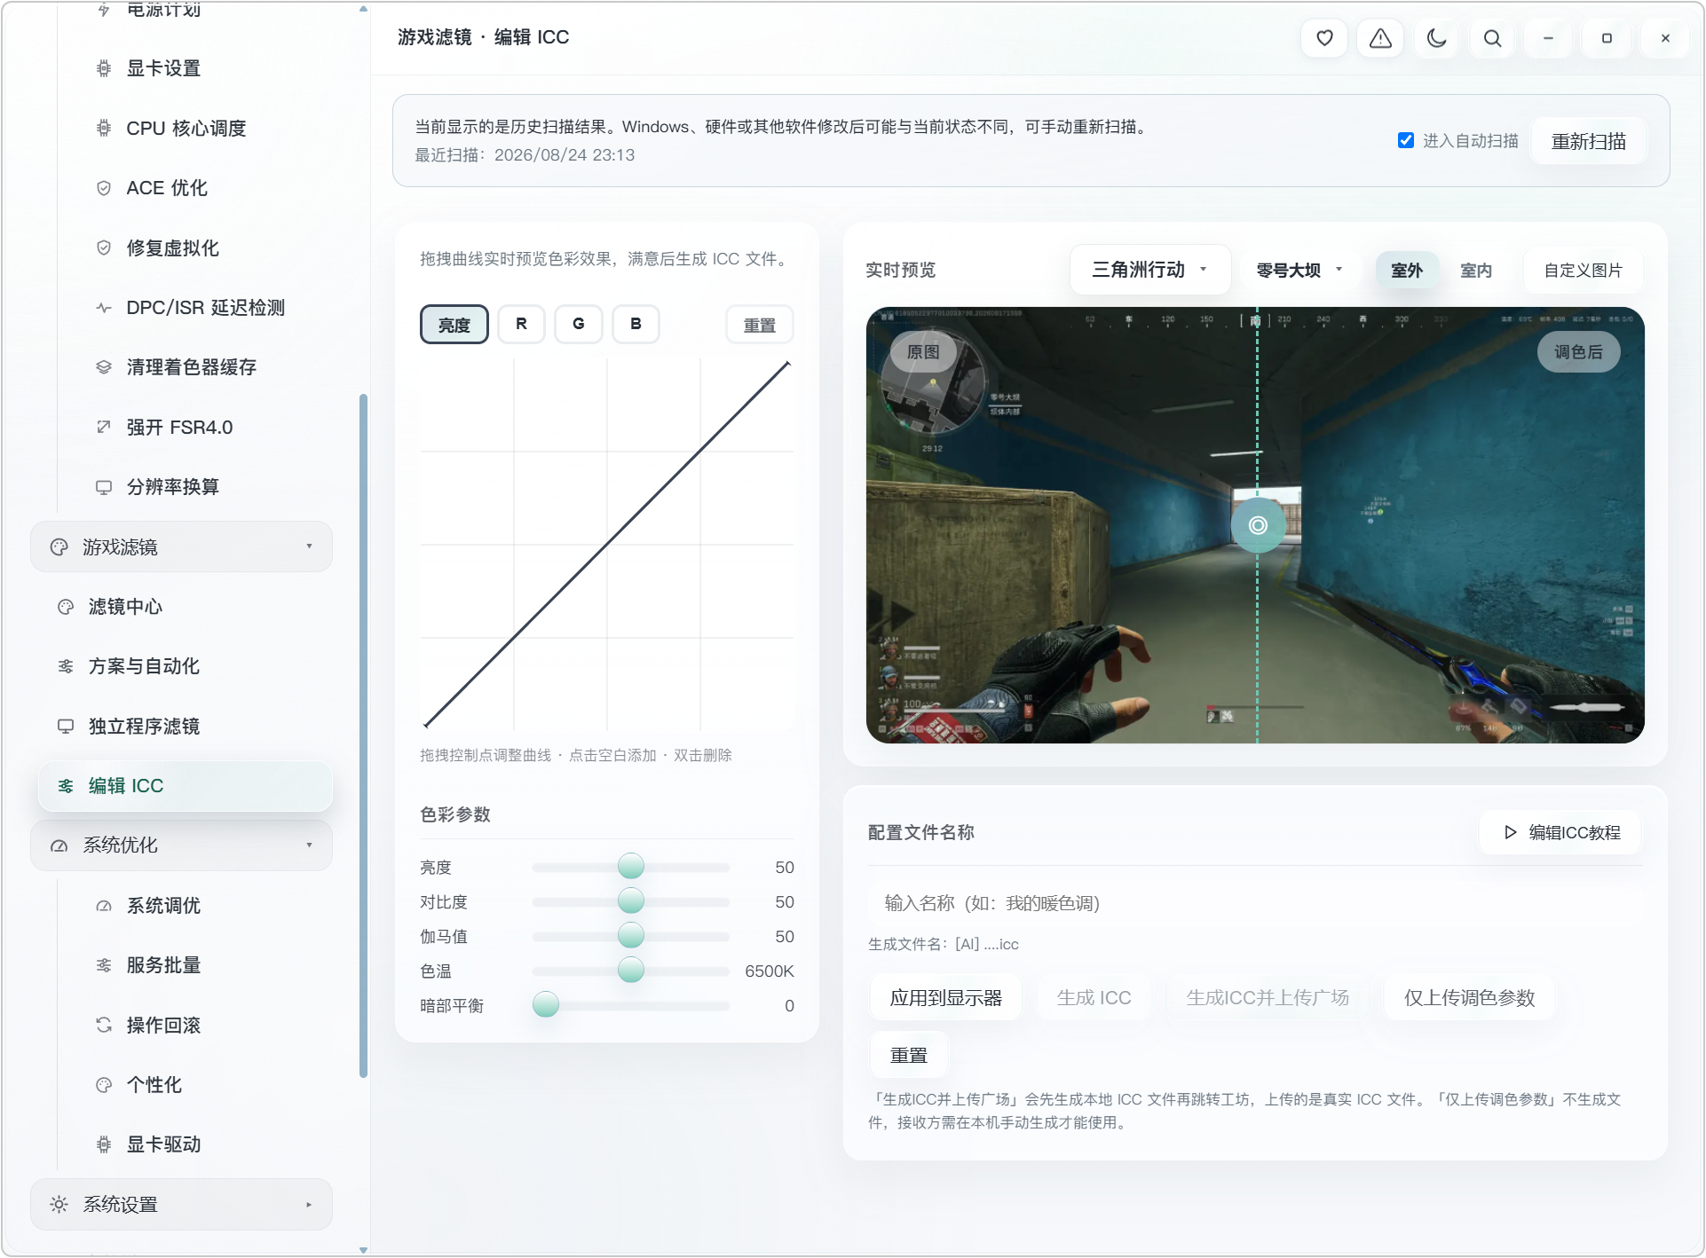
Task: Open 系统调优 page in sidebar
Action: click(204, 906)
